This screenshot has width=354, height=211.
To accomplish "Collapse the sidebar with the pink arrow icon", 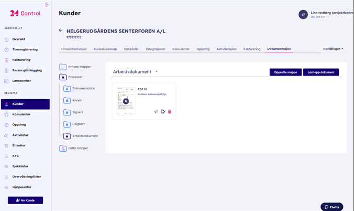I will point(47,5).
